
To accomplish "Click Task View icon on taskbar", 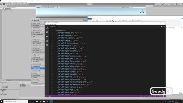I will pyautogui.click(x=30, y=102).
